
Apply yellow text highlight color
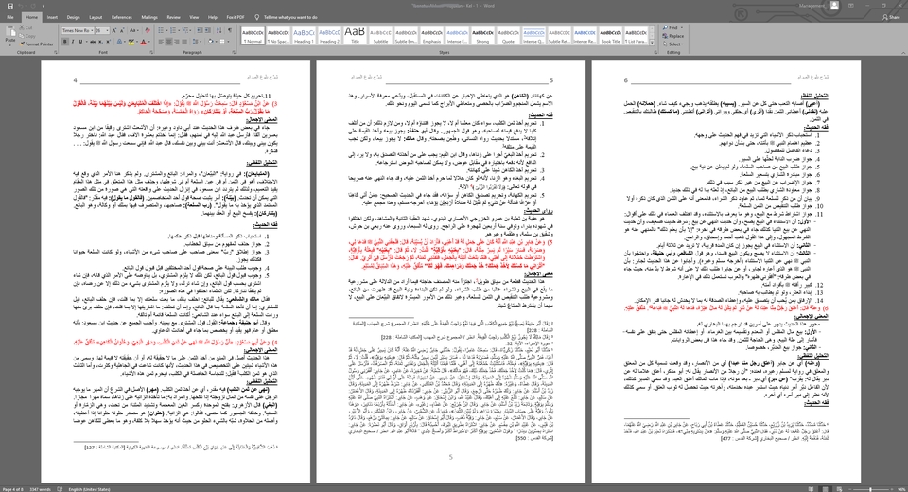[131, 42]
